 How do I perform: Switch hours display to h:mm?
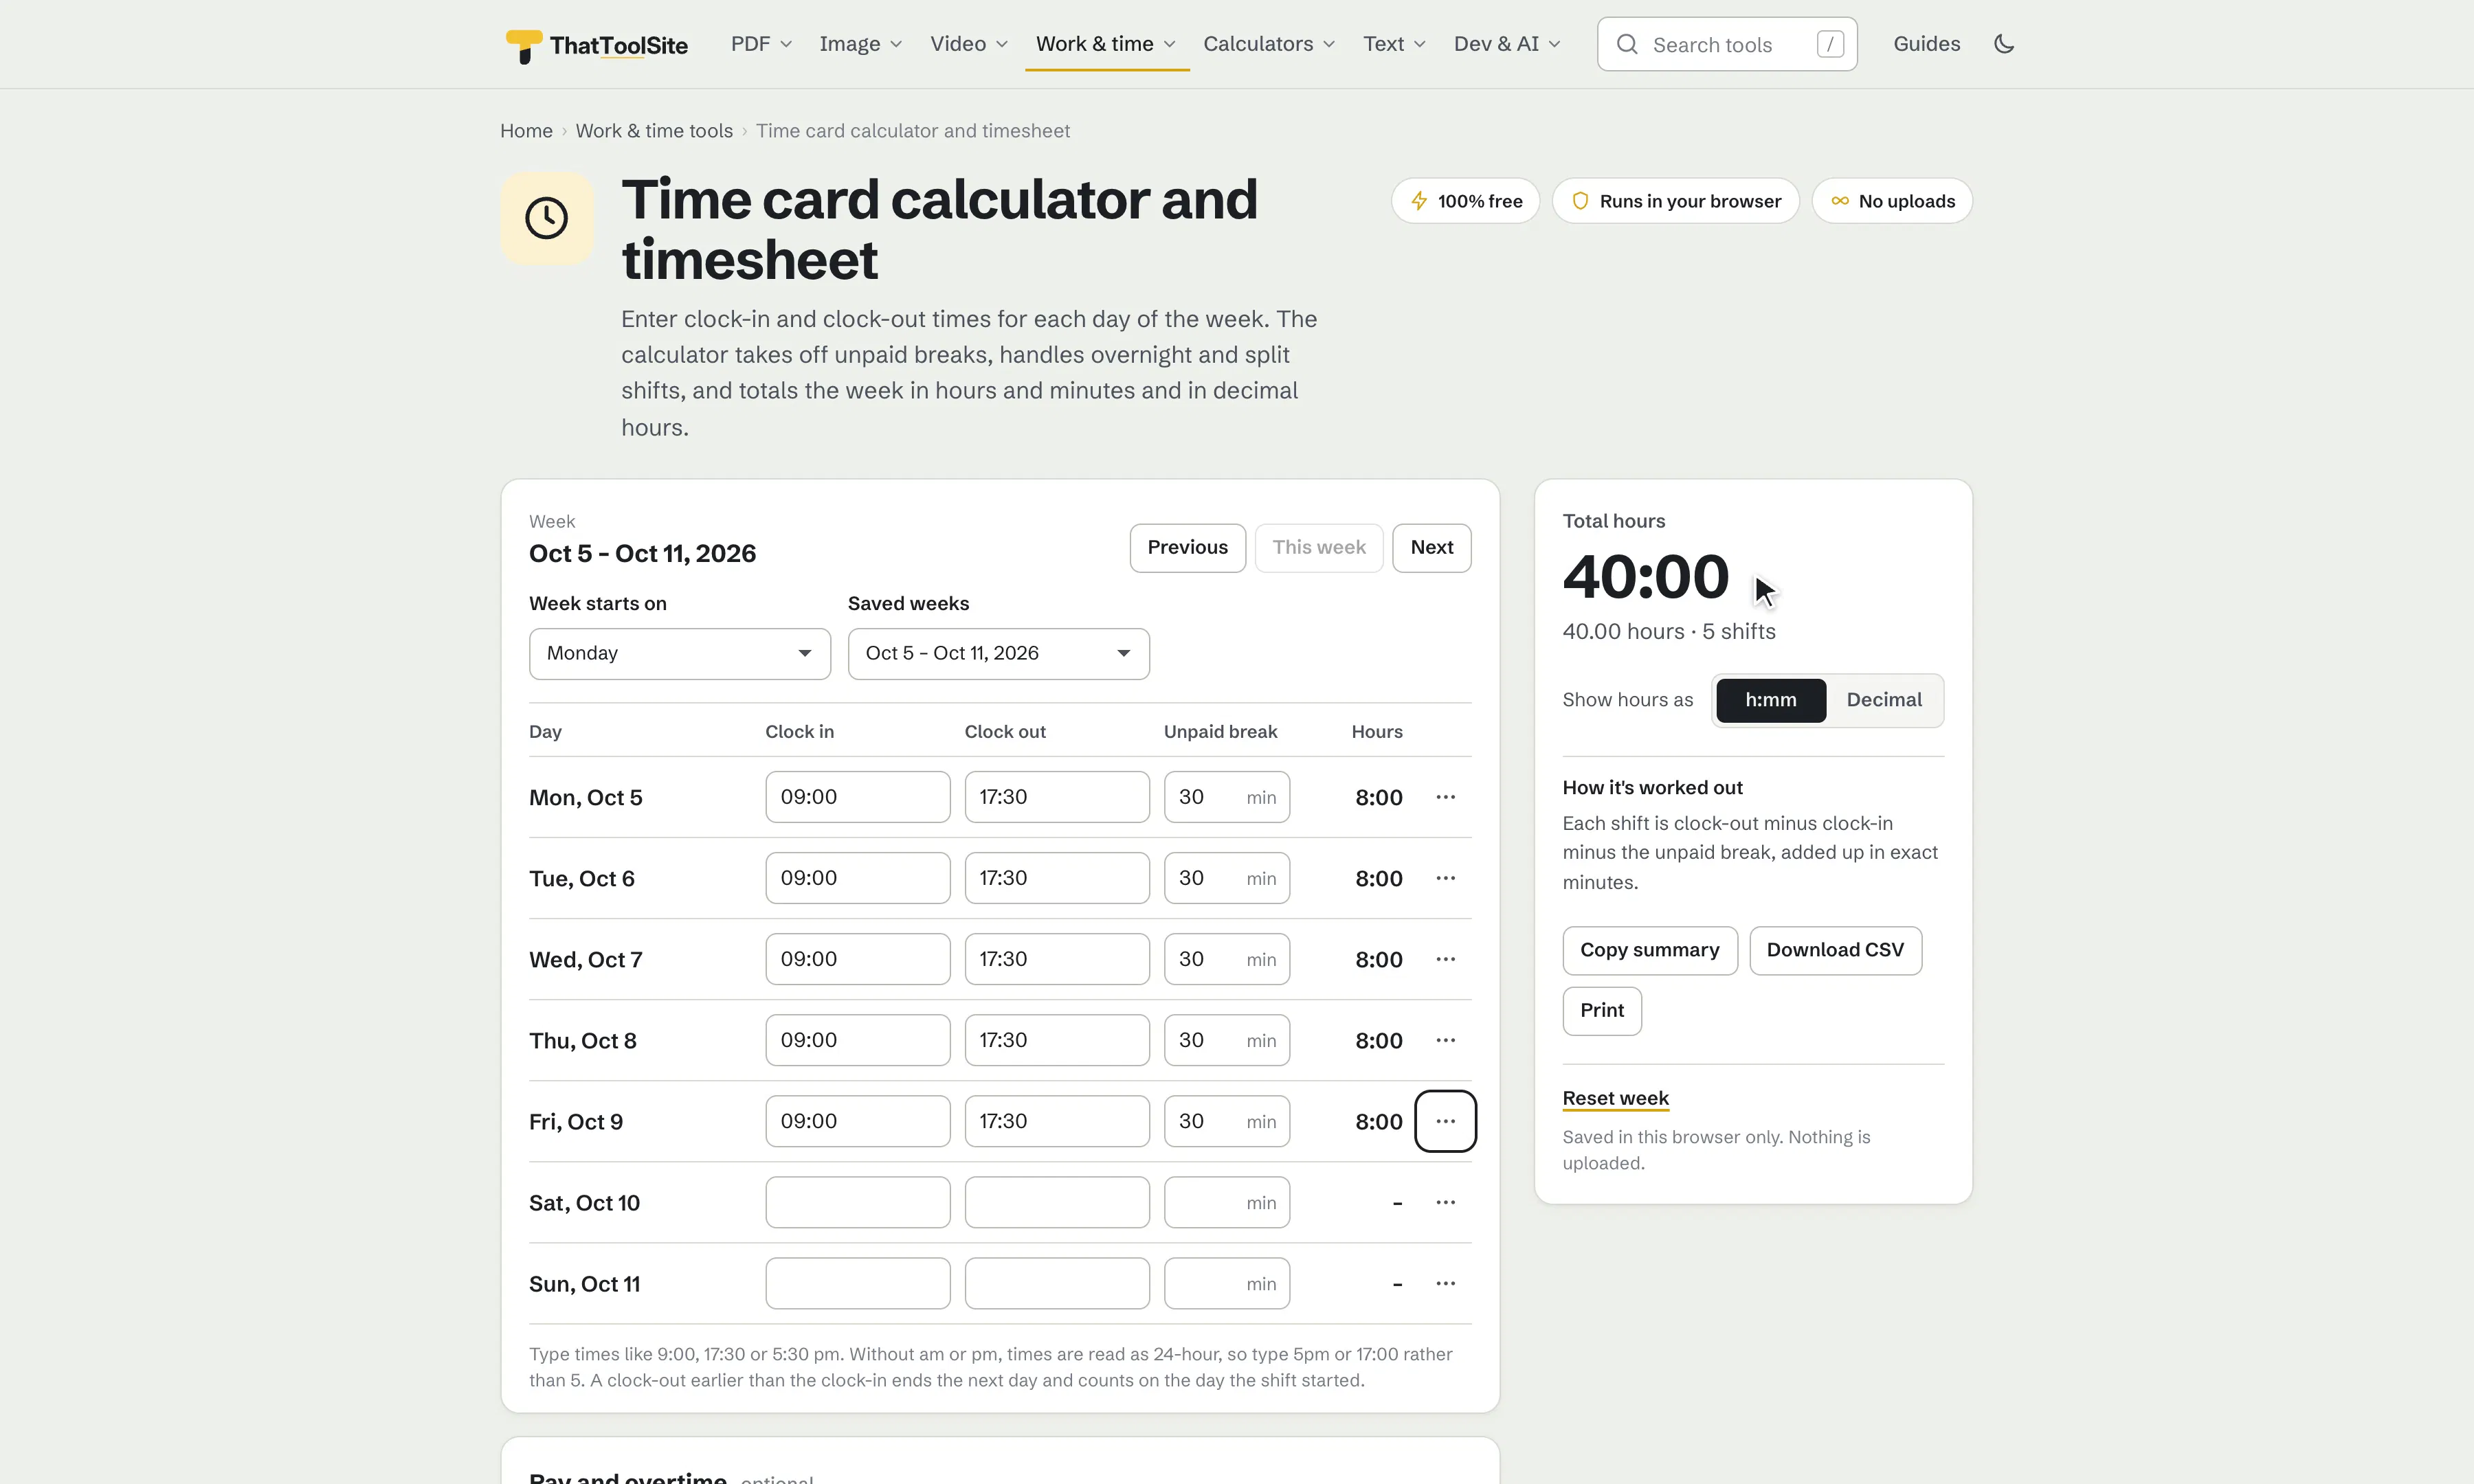click(1771, 700)
